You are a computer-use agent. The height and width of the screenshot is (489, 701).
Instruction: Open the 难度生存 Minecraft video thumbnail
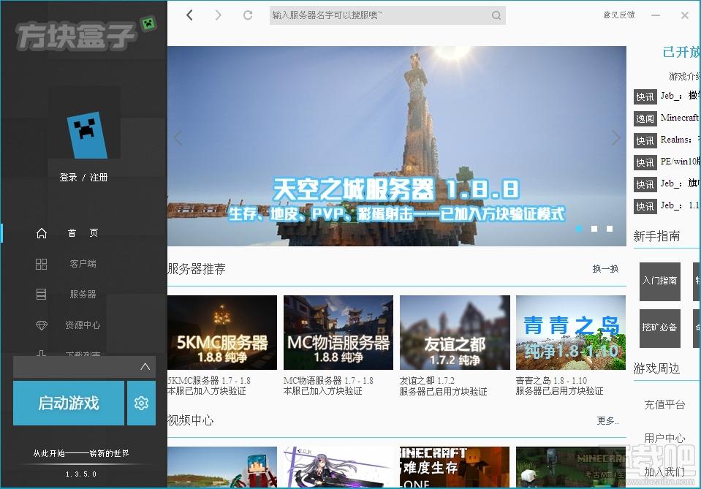pyautogui.click(x=455, y=466)
